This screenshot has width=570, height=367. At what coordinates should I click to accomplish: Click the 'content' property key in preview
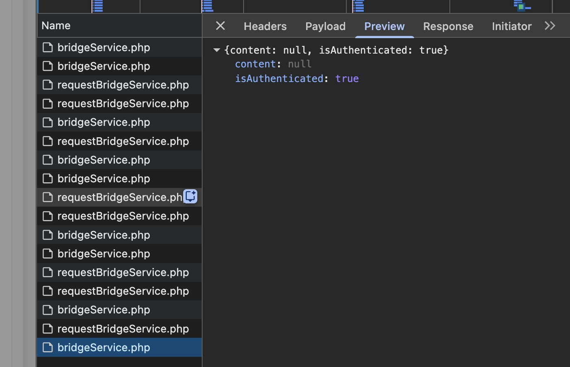(x=255, y=64)
